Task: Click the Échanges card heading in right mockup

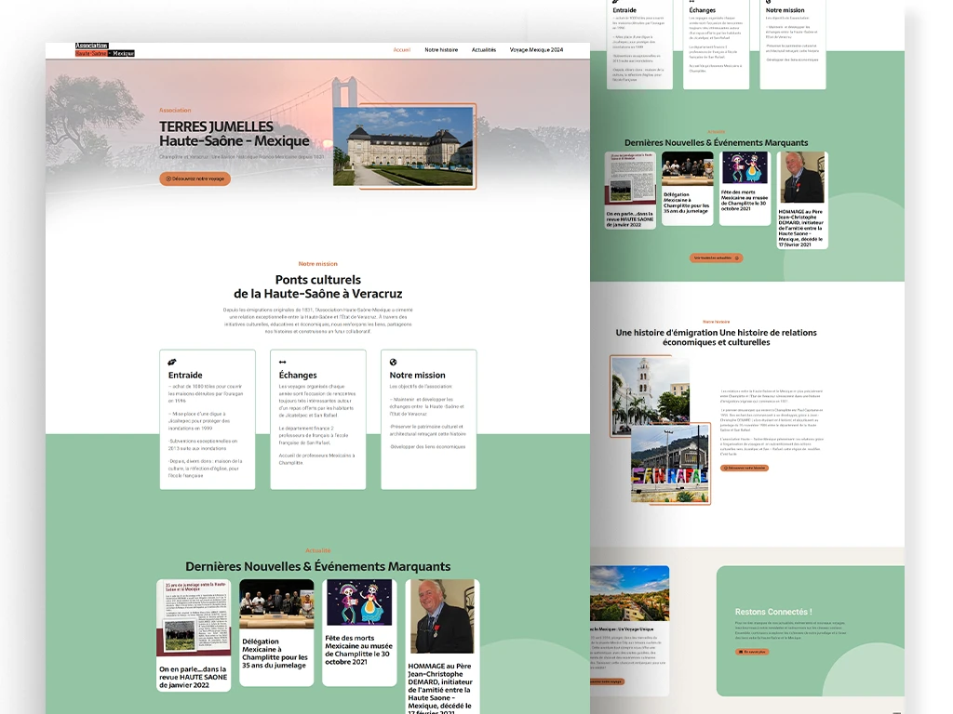Action: tap(702, 10)
